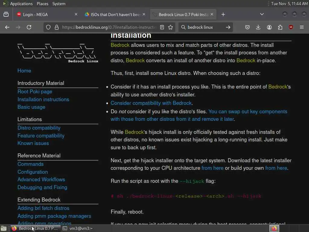The image size is (309, 232).
Task: Click the clock showing Tue Nov 5
Action: (x=289, y=4)
